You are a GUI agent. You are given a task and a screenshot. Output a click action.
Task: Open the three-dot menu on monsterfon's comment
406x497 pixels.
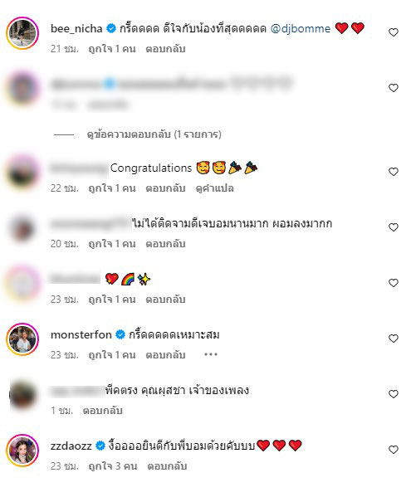tap(211, 354)
